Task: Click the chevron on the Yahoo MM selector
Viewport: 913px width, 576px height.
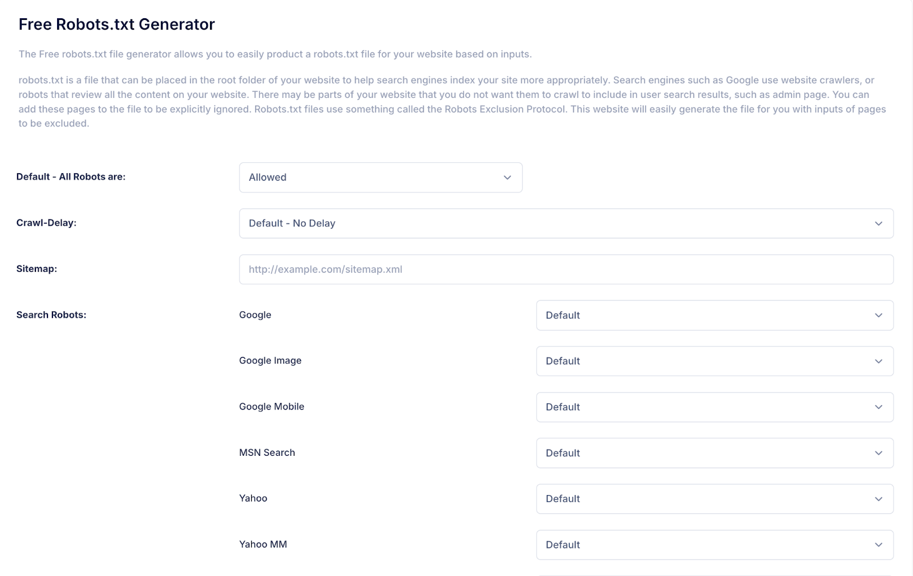Action: click(x=879, y=545)
